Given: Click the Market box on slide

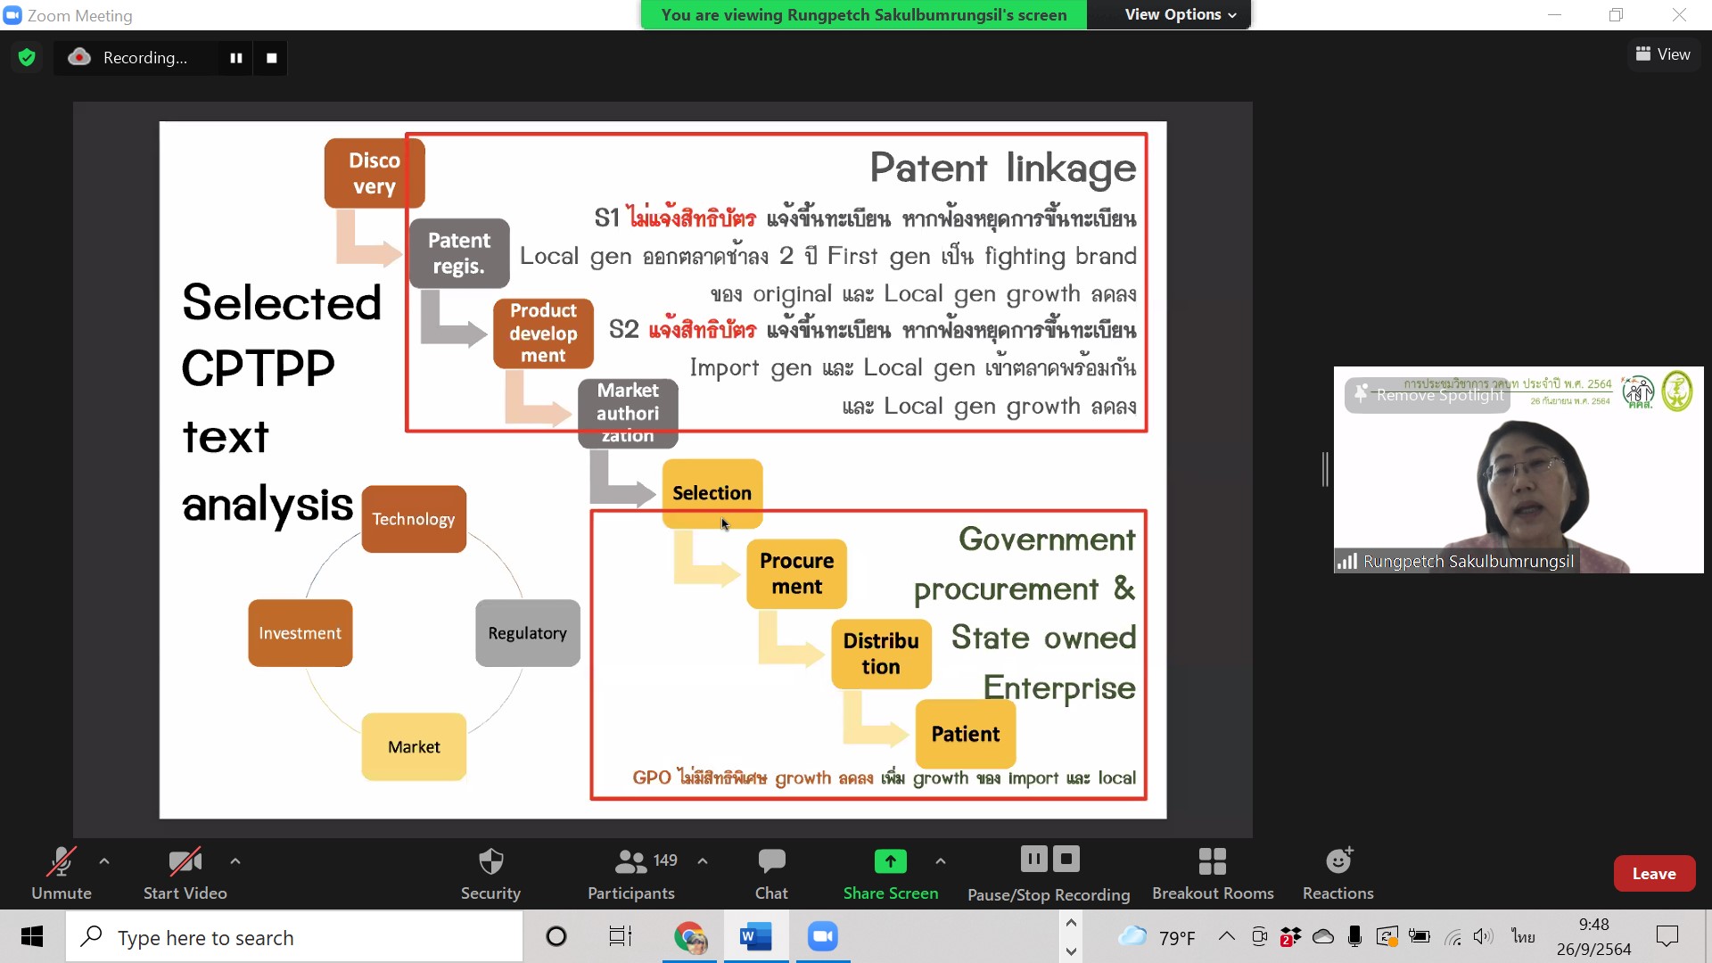Looking at the screenshot, I should pyautogui.click(x=414, y=747).
